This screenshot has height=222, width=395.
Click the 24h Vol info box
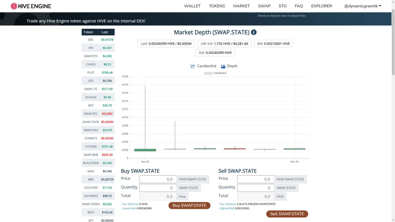click(224, 43)
